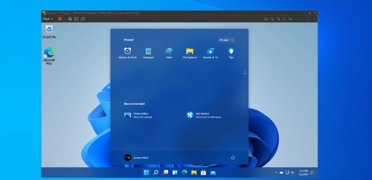Click the OneDrive cloud tray icon
Image resolution: width=372 pixels, height=180 pixels.
tap(282, 173)
